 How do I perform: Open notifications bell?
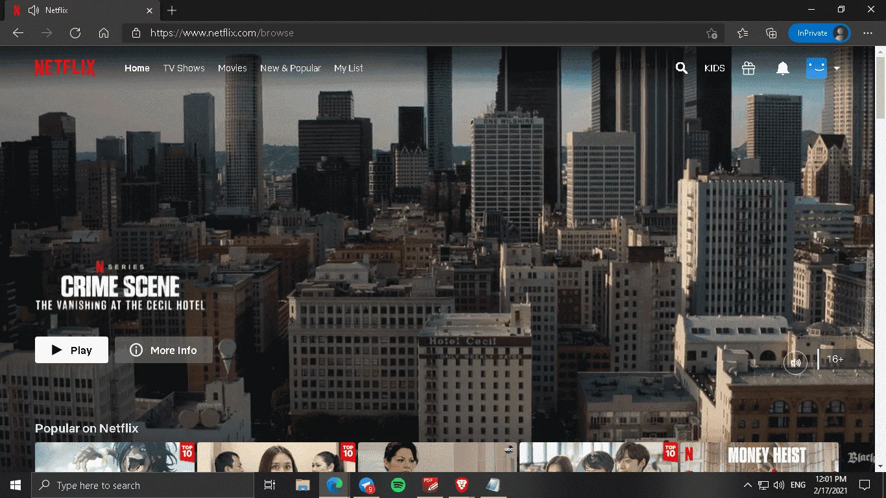tap(783, 68)
